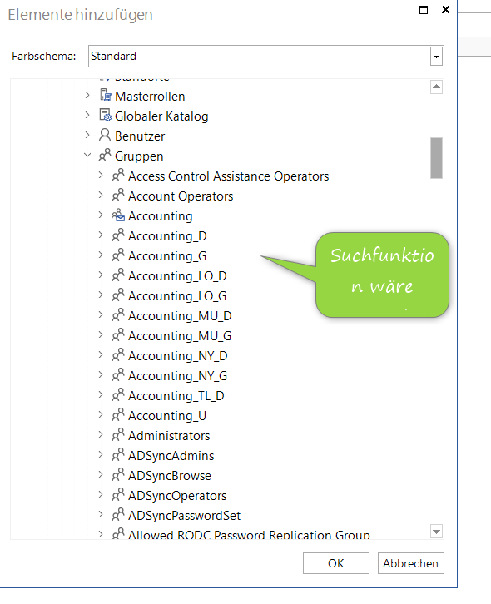Screen dimensions: 491x604
Task: Click the Gruppen group icon
Action: (105, 156)
